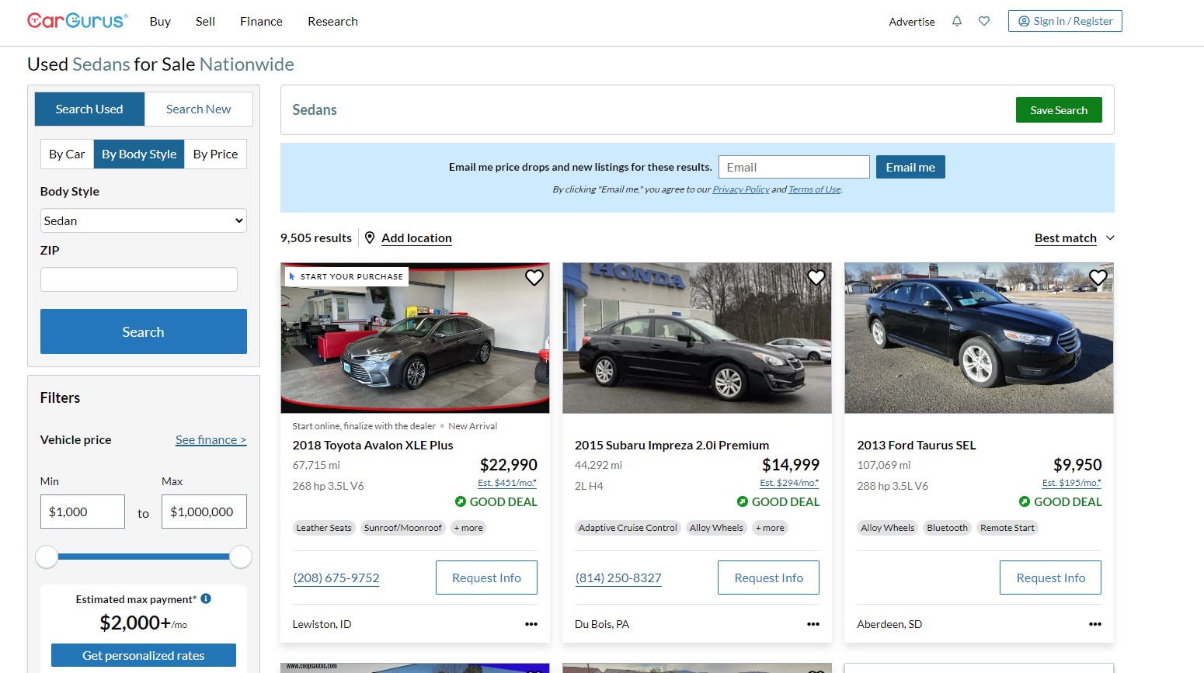Click the location pin icon by Add location
This screenshot has width=1204, height=673.
(370, 238)
